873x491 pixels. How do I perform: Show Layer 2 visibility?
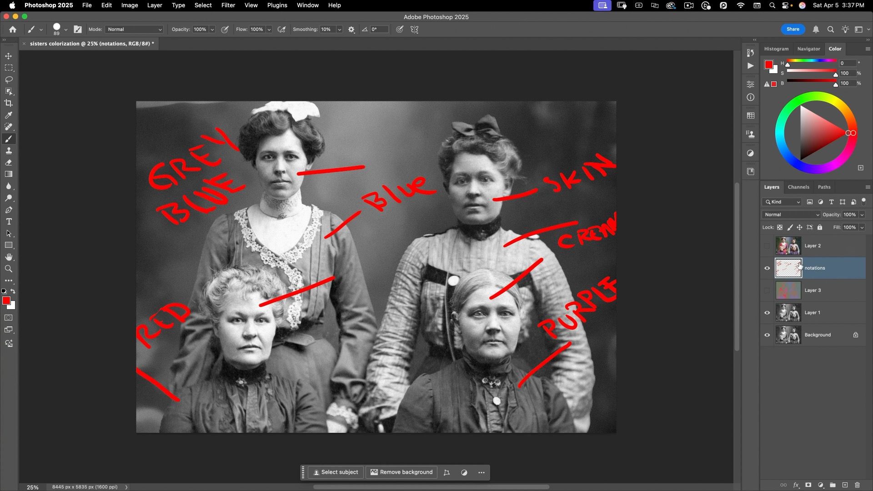(x=767, y=246)
